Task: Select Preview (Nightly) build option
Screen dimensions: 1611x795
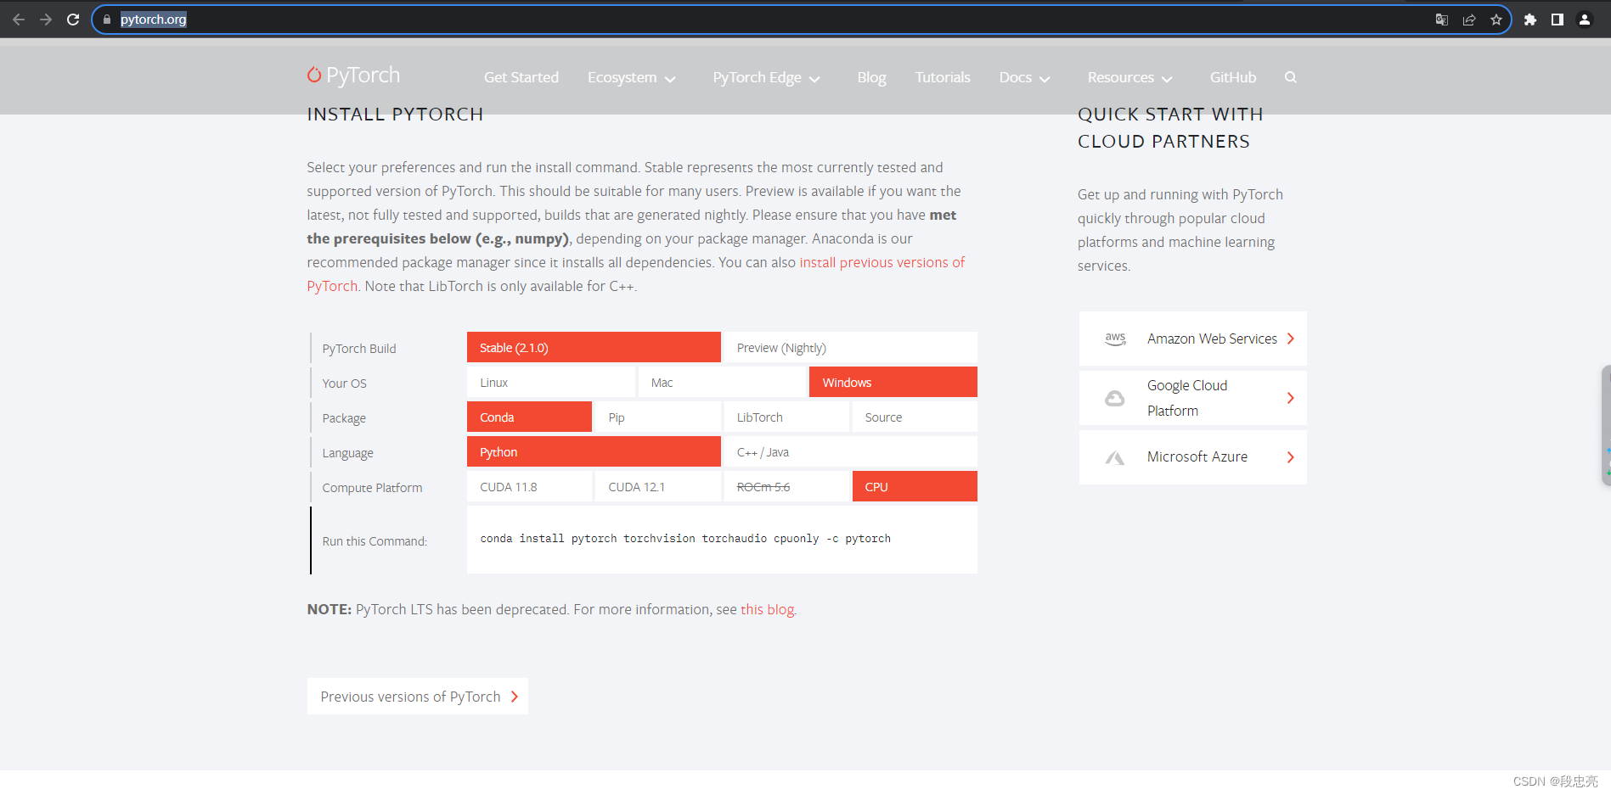Action: [x=851, y=348]
